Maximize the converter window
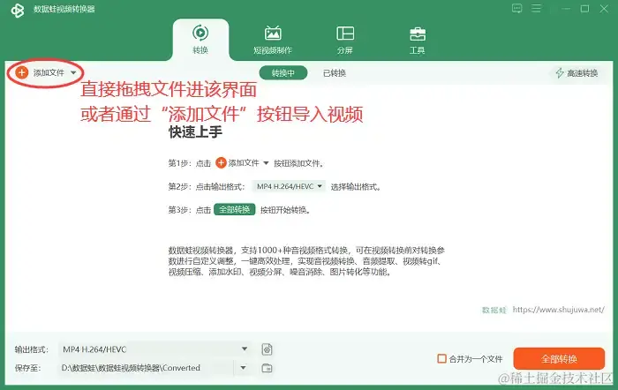Screen dimensions: 618x390 tap(584, 8)
